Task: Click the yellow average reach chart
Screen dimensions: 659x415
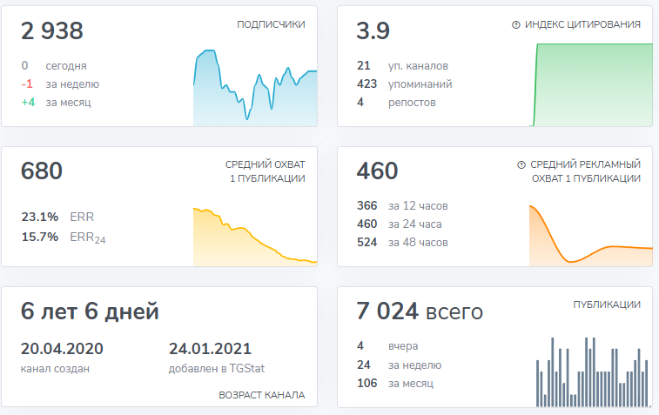Action: coord(255,237)
